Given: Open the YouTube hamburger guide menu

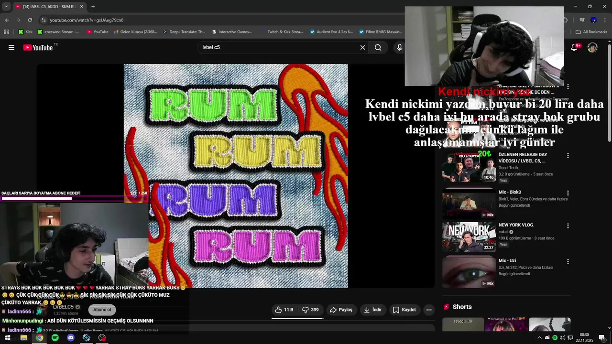Looking at the screenshot, I should pyautogui.click(x=11, y=47).
